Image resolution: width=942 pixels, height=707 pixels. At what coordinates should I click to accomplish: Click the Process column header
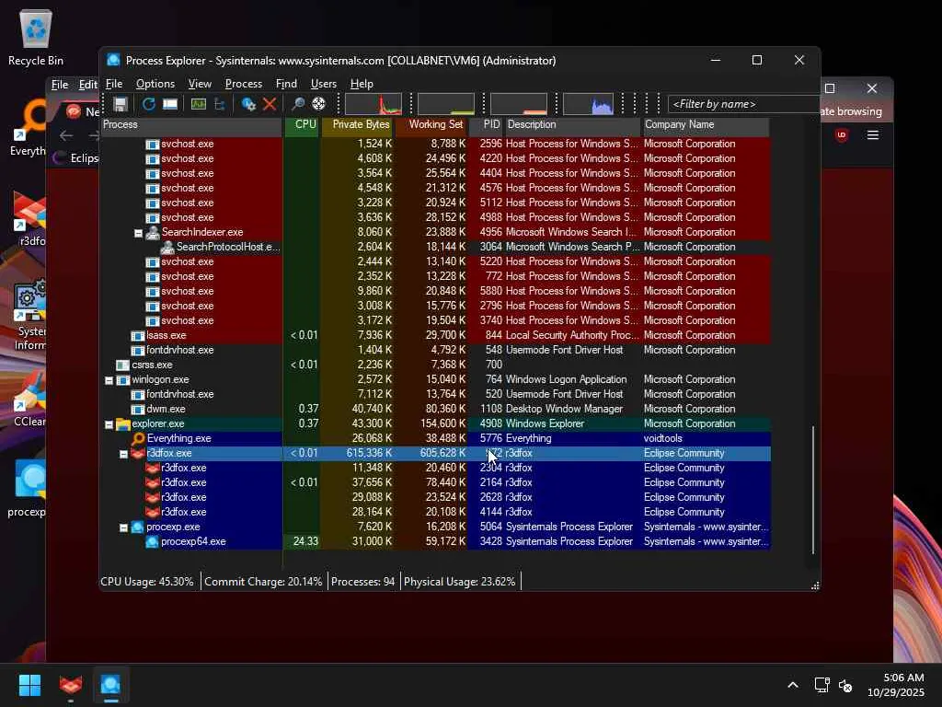tap(191, 124)
